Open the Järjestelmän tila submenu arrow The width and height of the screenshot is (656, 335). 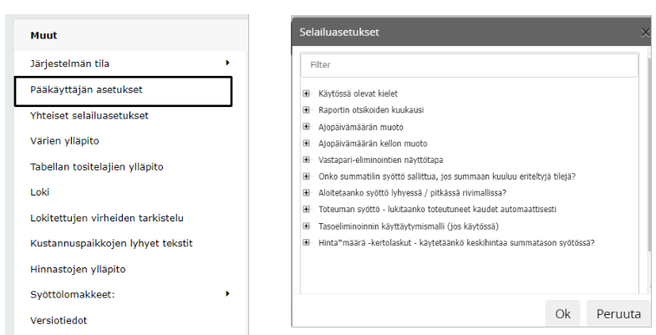pyautogui.click(x=227, y=63)
